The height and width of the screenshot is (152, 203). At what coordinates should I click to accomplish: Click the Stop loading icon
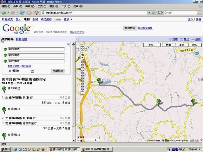[x=29, y=13]
